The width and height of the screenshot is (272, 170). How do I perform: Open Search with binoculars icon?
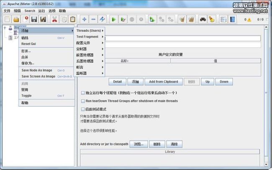tap(203, 19)
